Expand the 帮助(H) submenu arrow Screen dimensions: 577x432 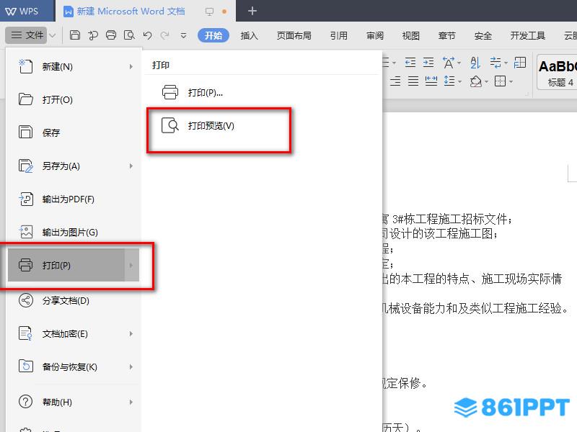pos(131,402)
